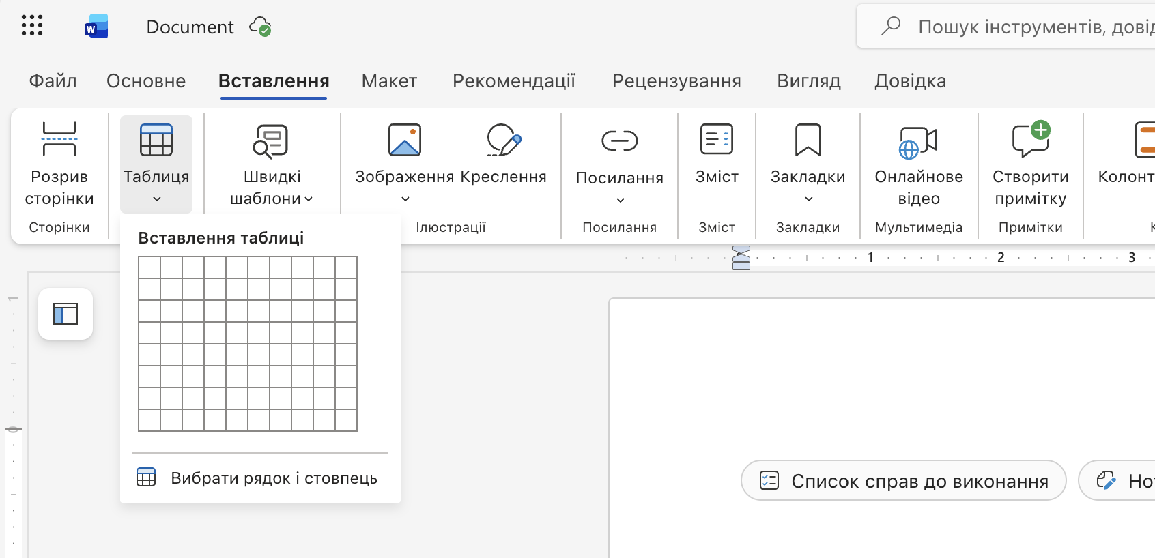Click the Пошук інструментів search field
Screen dimensions: 1155x558
(1024, 27)
